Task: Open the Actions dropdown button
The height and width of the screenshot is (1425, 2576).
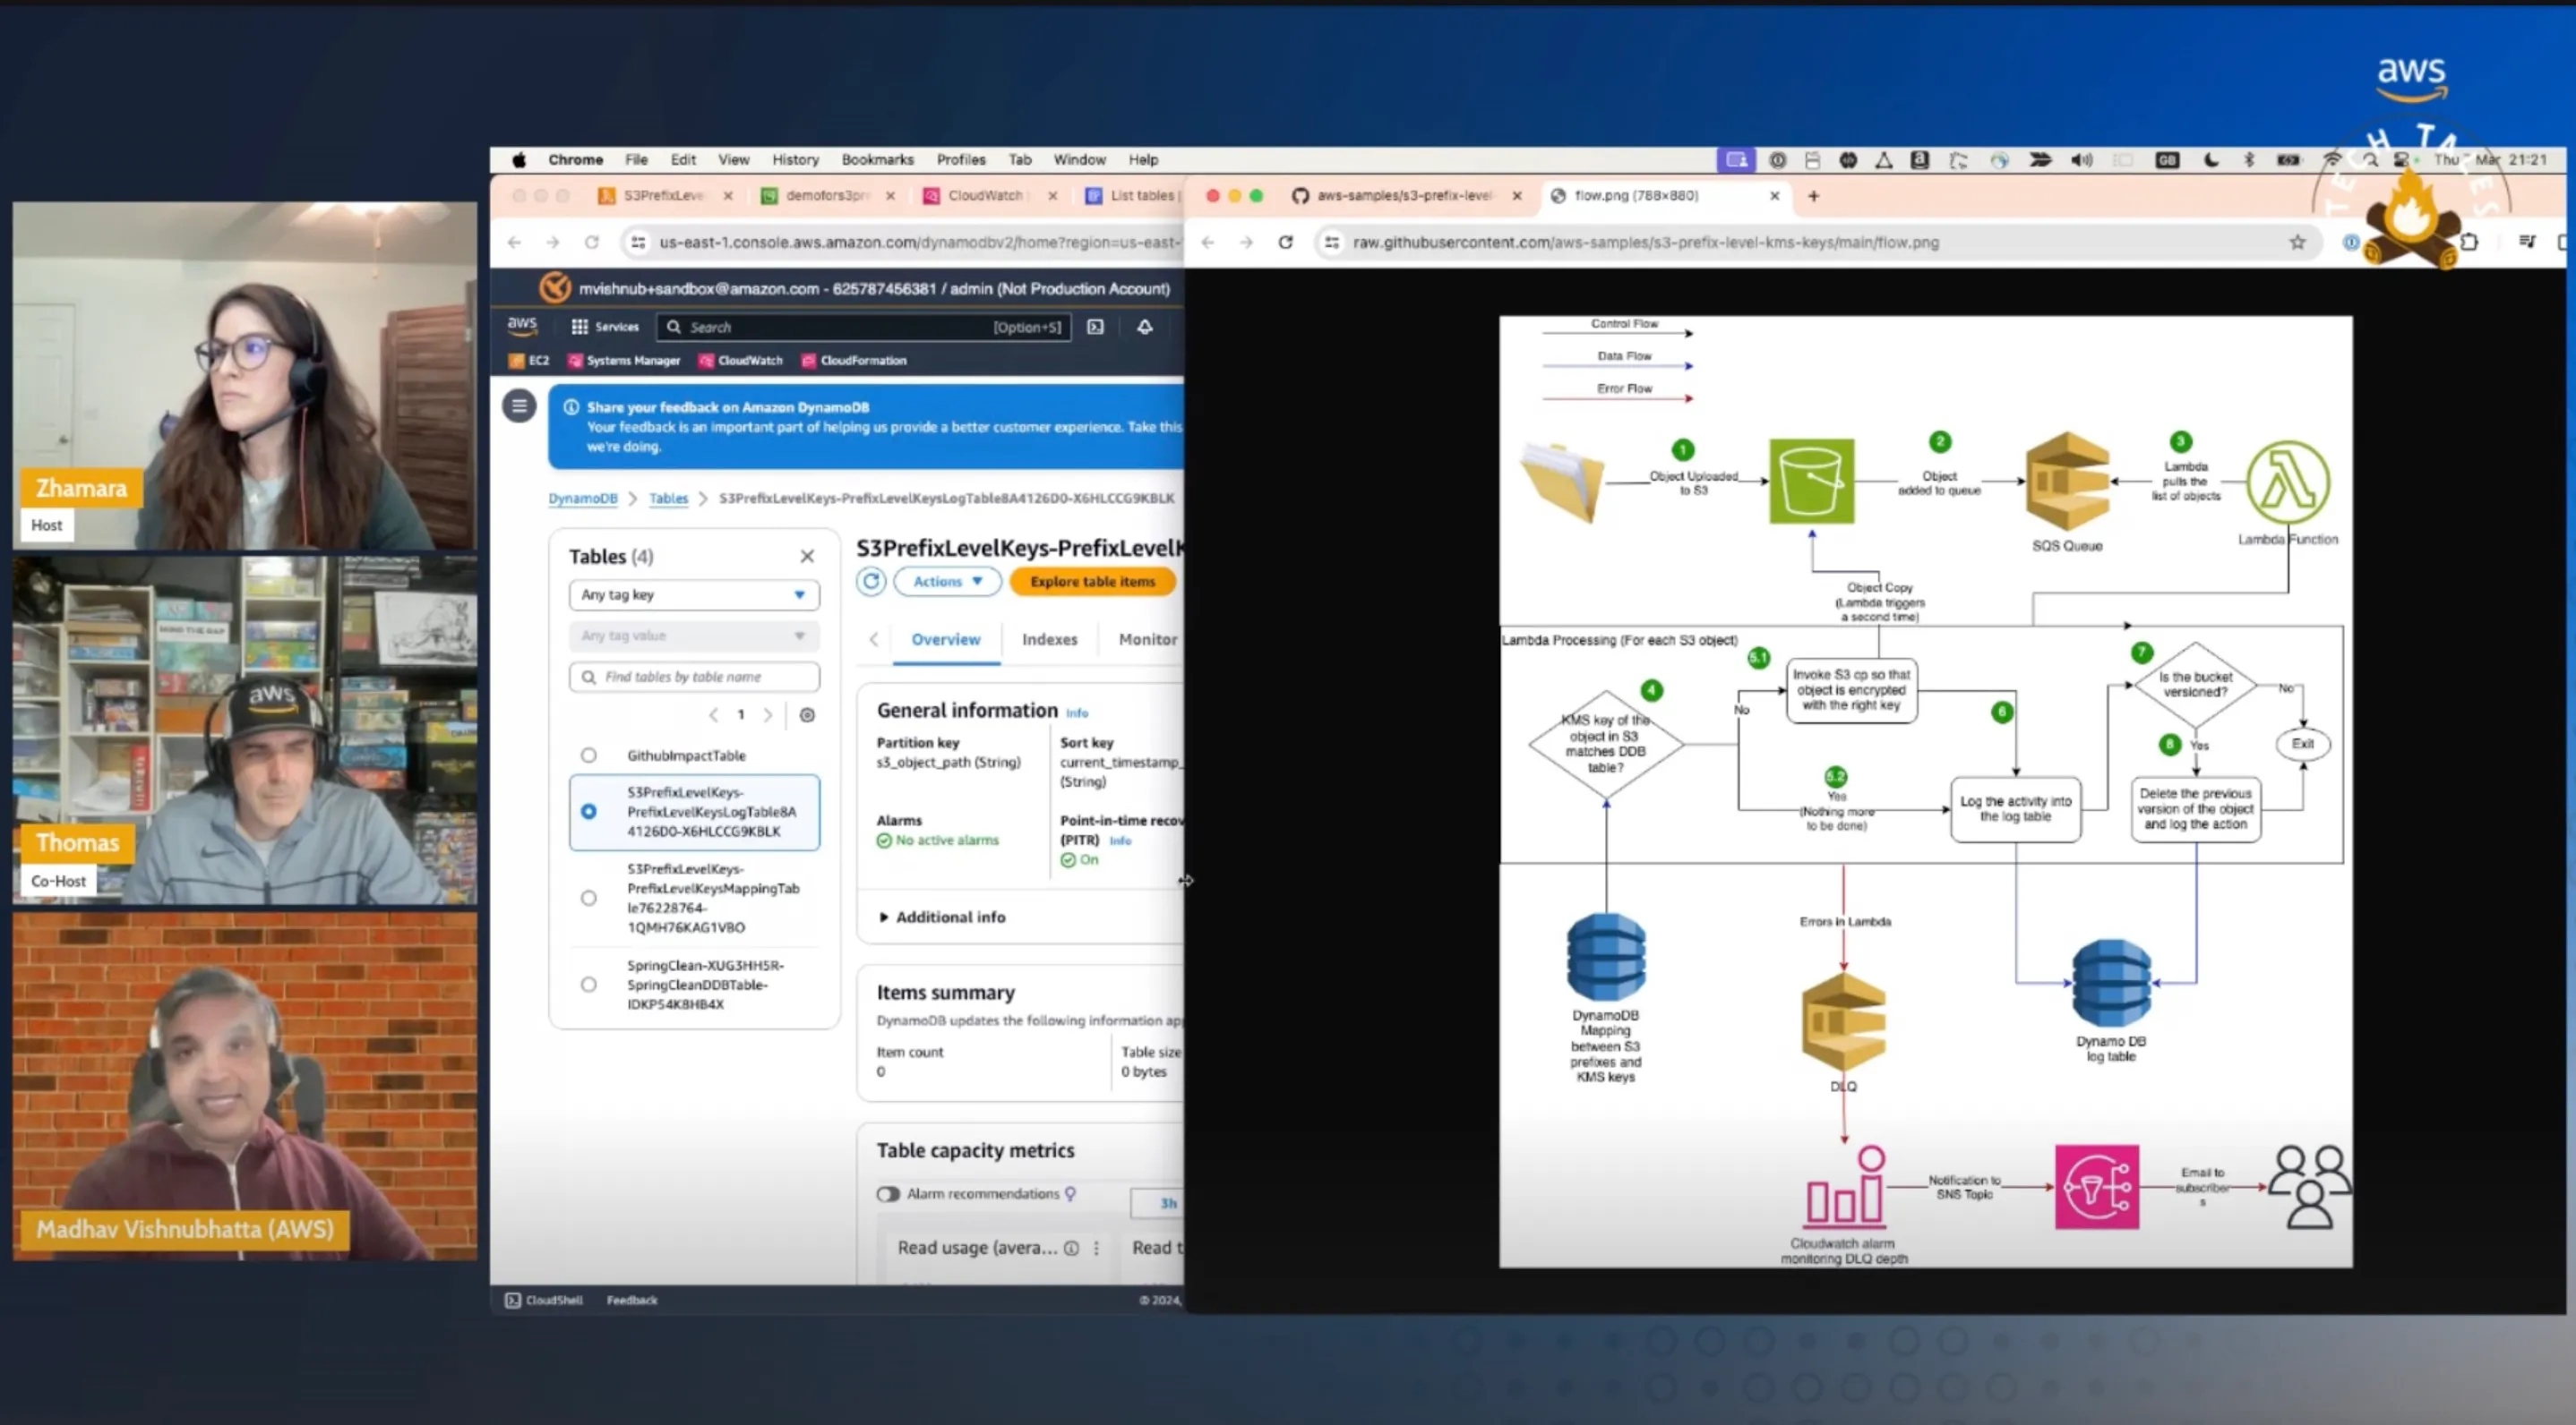Action: coord(947,582)
